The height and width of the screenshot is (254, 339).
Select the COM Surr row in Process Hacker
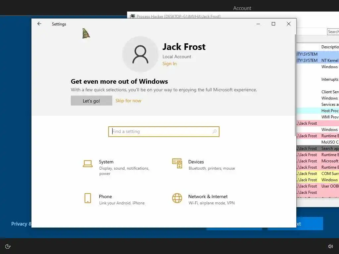[317, 174]
